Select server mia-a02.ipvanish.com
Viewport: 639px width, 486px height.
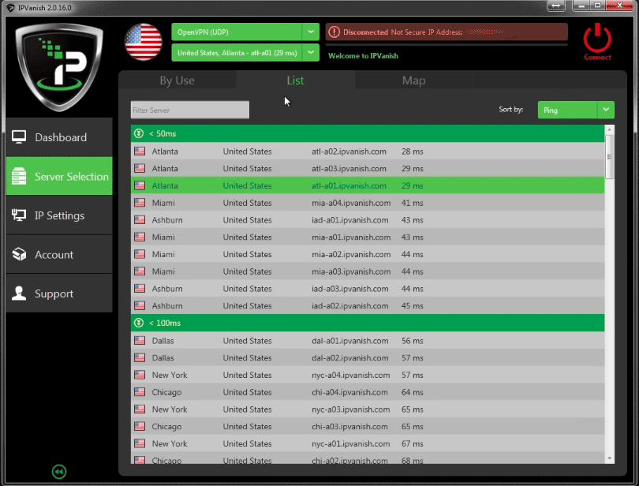pos(368,254)
